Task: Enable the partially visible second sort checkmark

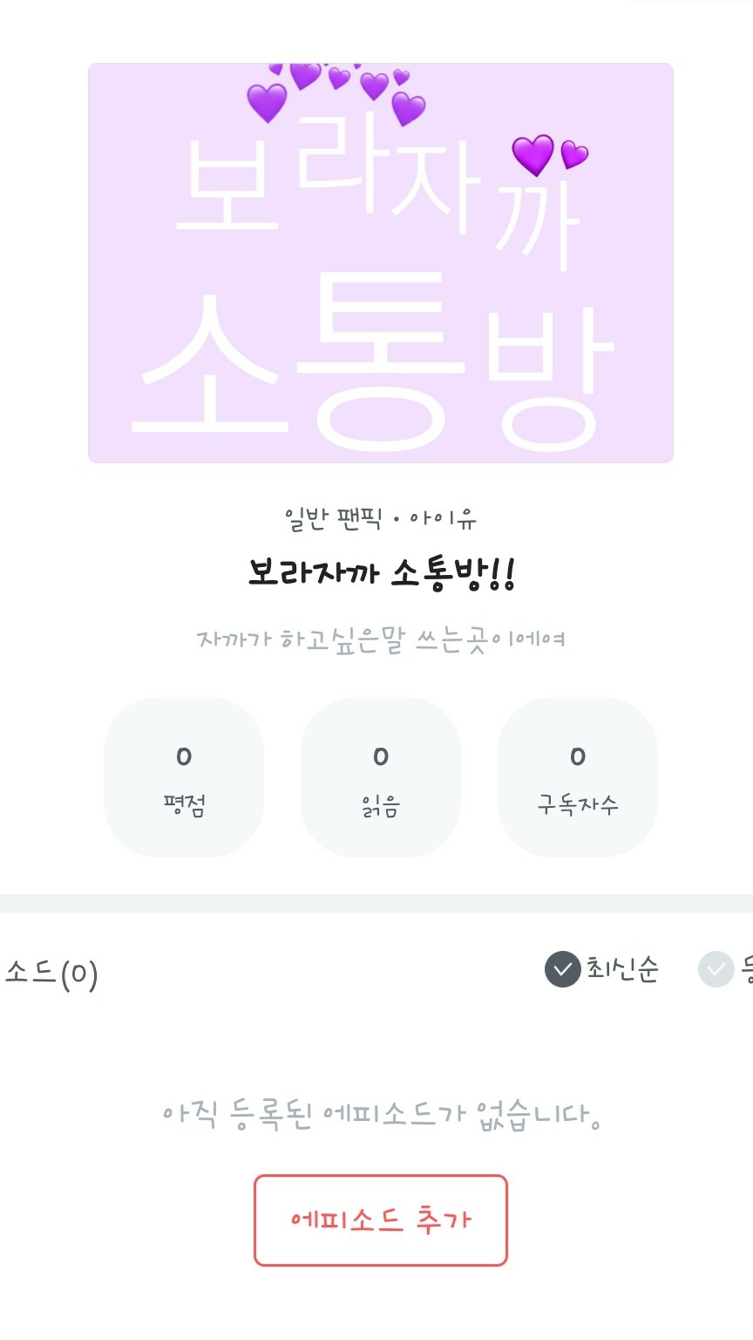Action: tap(716, 969)
